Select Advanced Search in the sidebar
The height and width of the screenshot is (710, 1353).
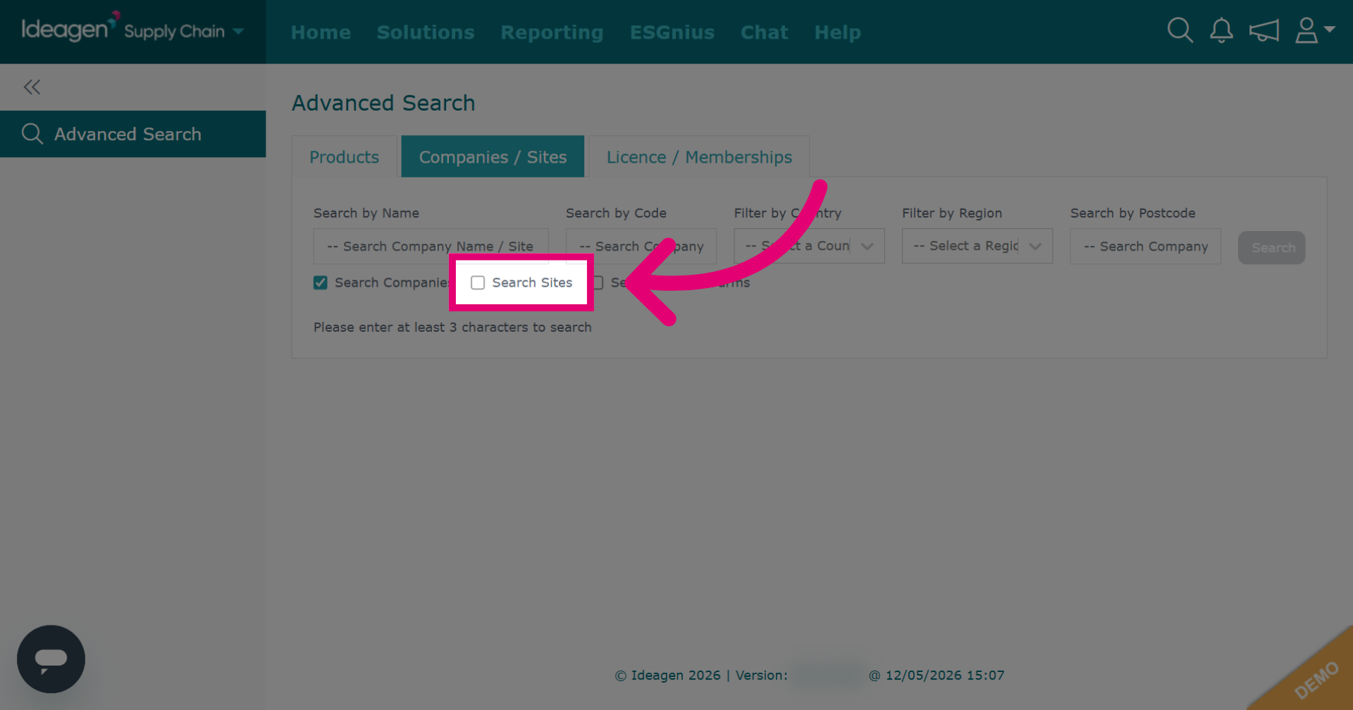coord(132,134)
